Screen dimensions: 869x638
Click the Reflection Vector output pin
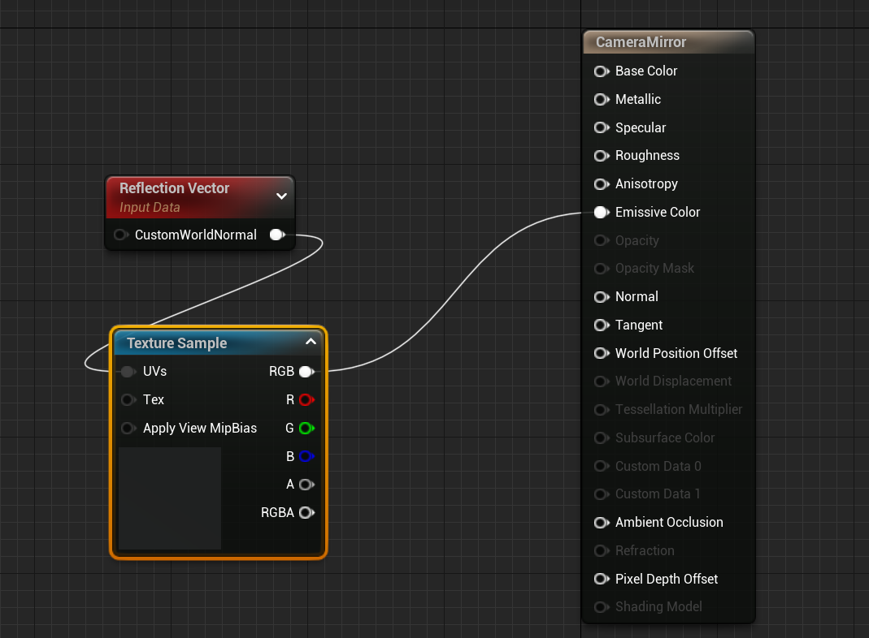pyautogui.click(x=277, y=235)
